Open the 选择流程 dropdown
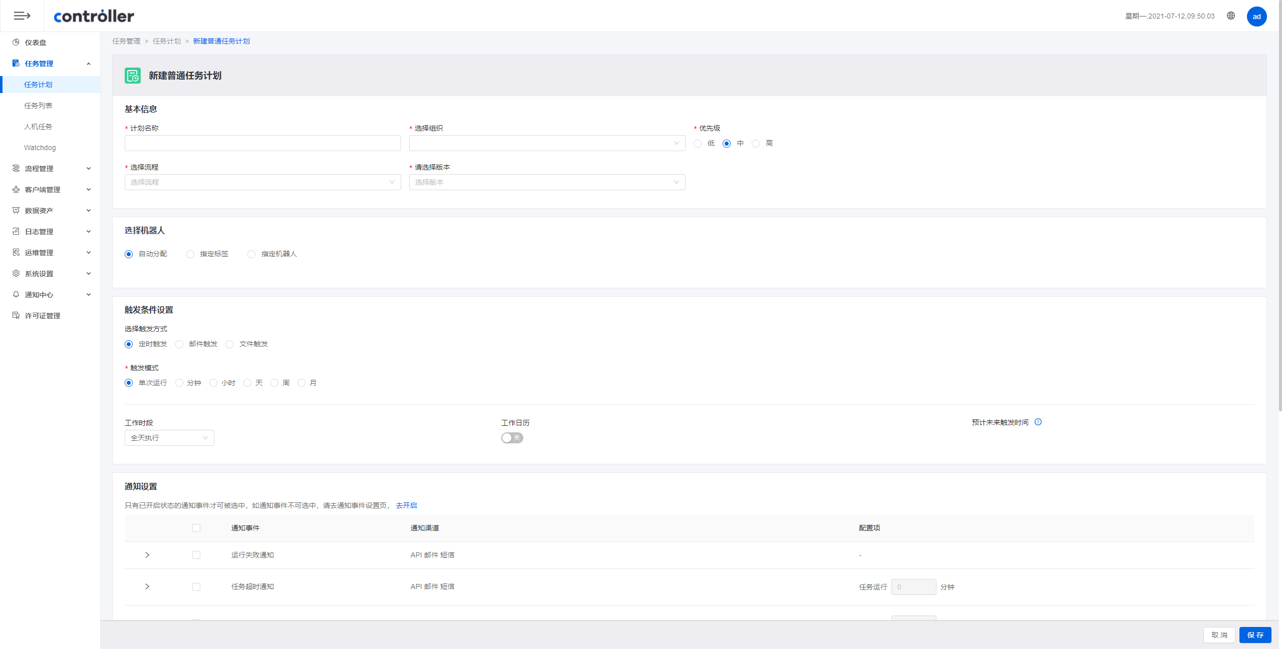Screen dimensions: 1282x649 coord(262,182)
